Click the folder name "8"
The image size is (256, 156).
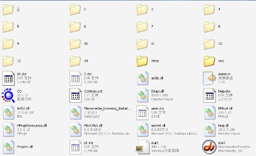(x=219, y=26)
